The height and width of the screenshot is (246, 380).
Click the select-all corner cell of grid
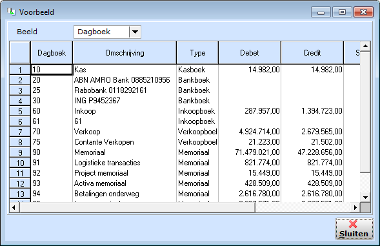click(x=20, y=53)
